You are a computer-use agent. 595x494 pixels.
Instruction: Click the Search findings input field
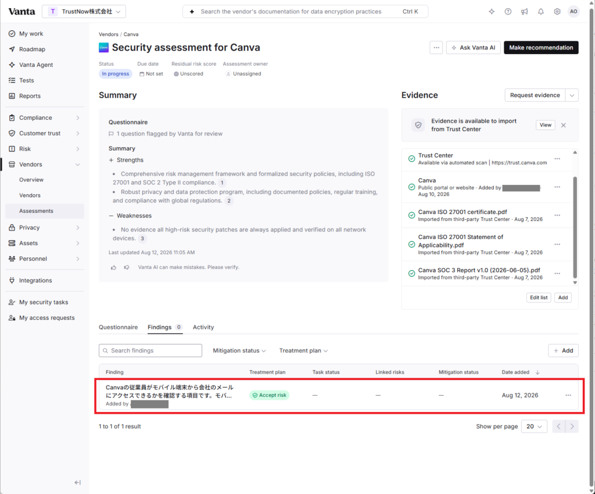pos(150,350)
